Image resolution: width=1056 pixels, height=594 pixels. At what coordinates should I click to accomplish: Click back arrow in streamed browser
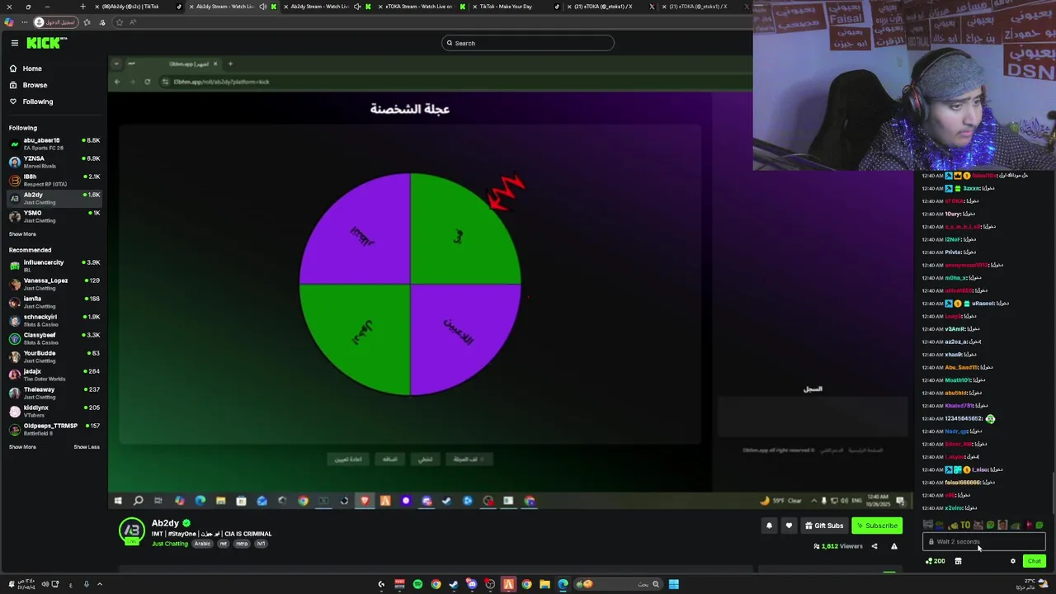click(117, 82)
